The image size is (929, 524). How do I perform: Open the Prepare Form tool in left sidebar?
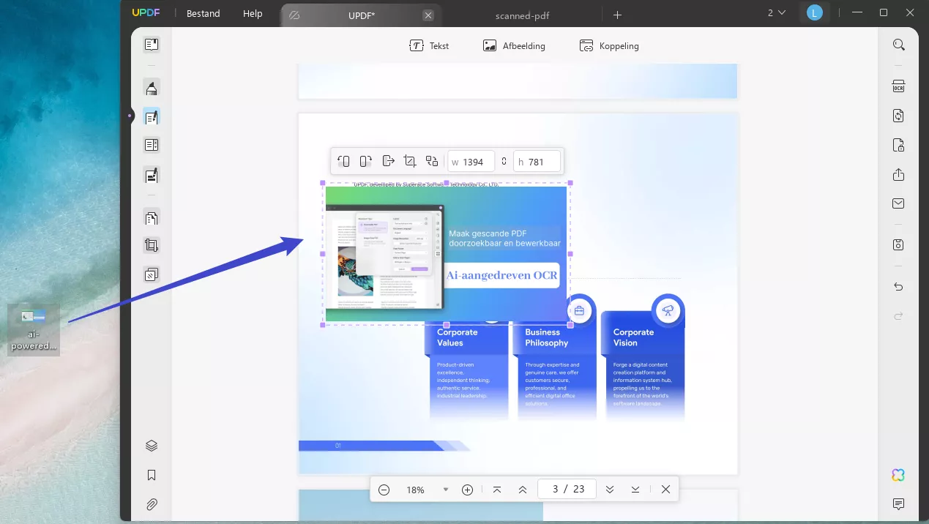point(152,145)
